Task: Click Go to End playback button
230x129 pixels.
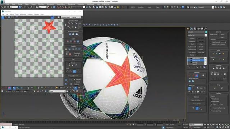Action: 216,125
